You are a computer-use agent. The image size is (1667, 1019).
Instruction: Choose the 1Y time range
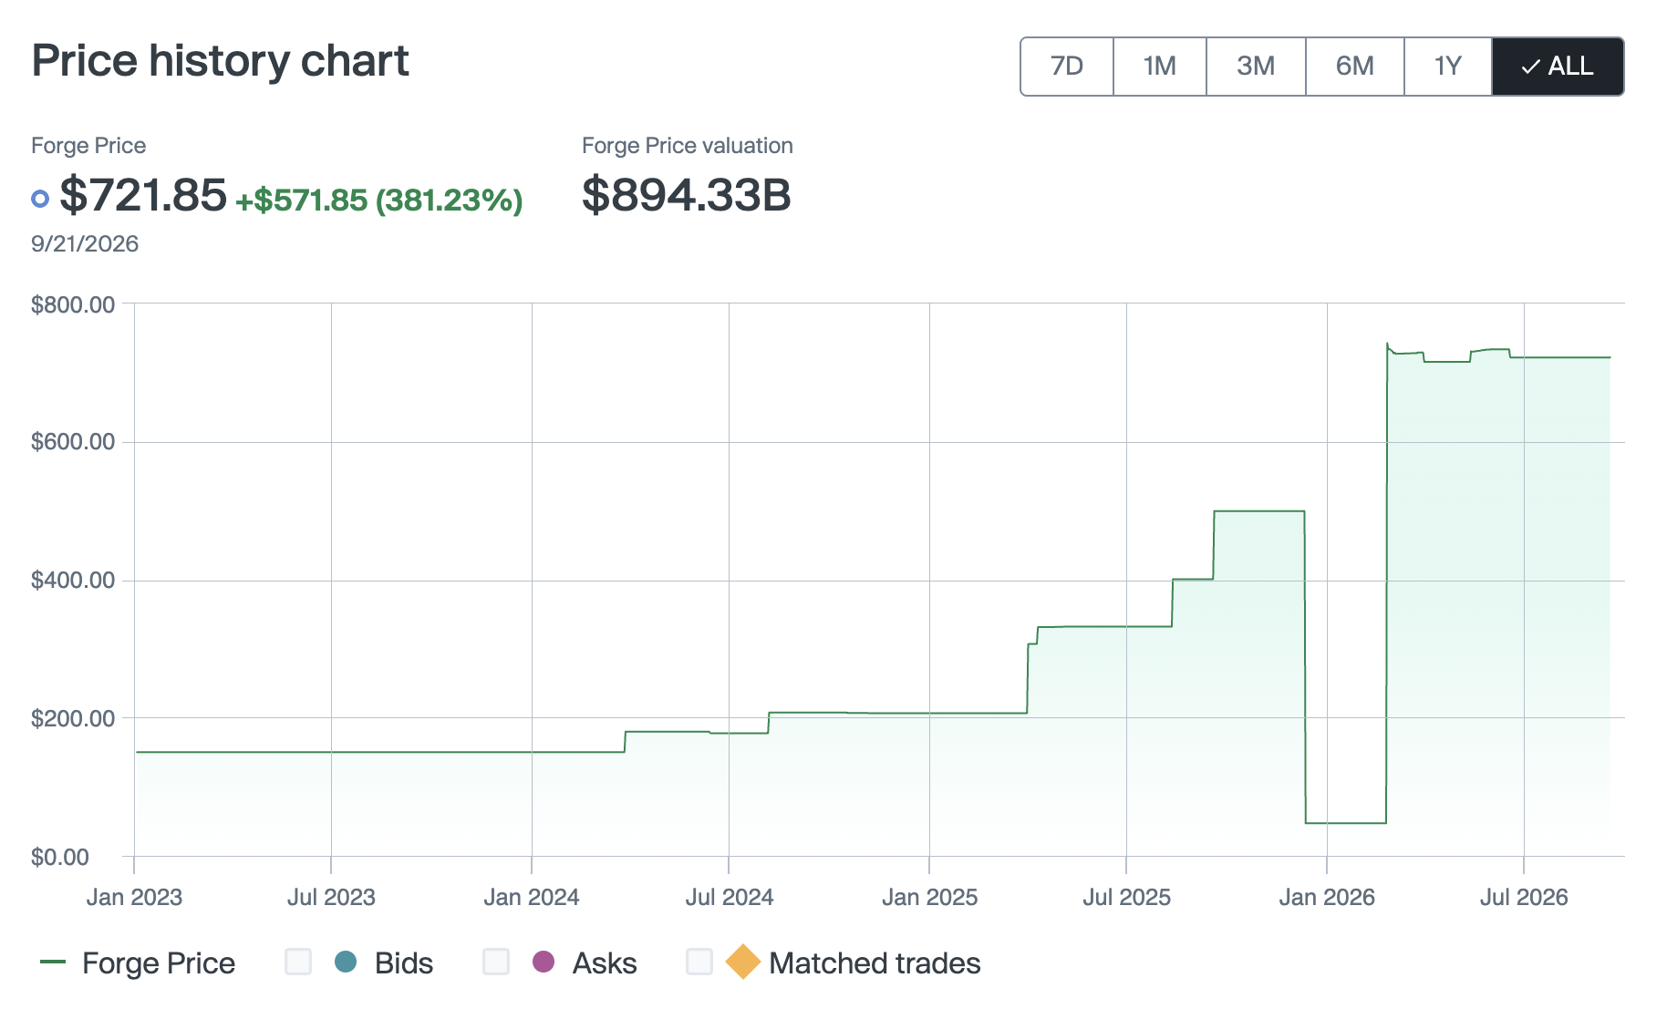point(1448,67)
